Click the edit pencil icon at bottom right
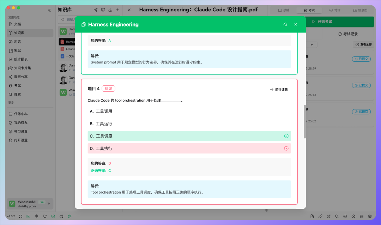381x225 pixels. pyautogui.click(x=328, y=216)
